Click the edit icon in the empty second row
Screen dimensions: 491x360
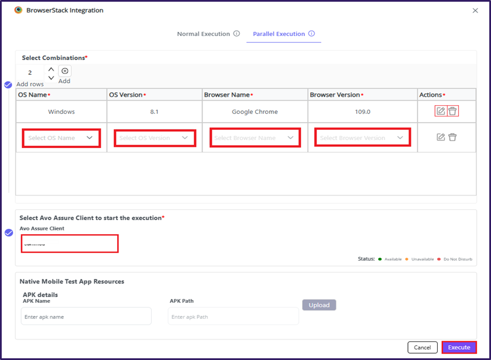(x=441, y=137)
